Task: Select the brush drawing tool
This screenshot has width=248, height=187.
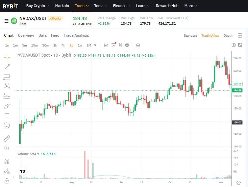Action: [x=7, y=106]
